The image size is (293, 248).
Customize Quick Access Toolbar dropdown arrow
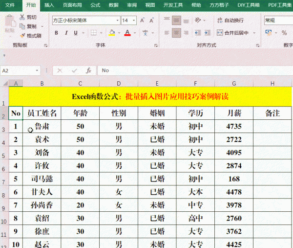pos(4,55)
